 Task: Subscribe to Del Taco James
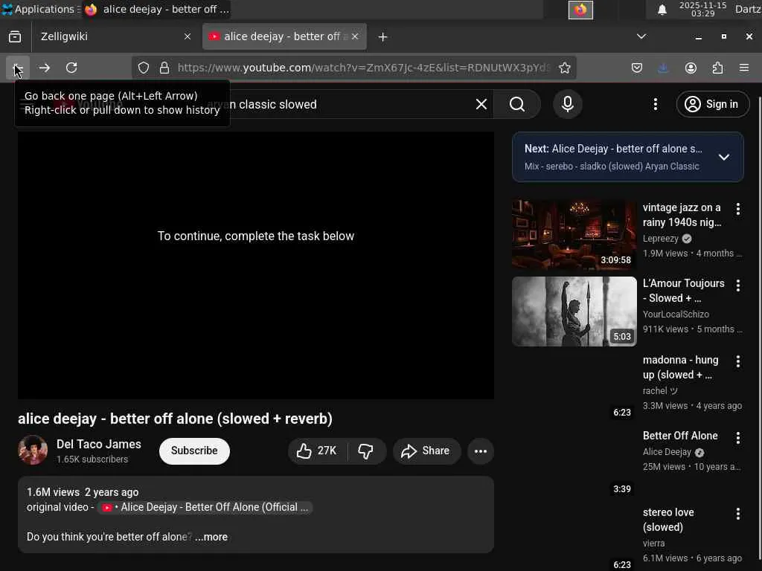tap(194, 451)
